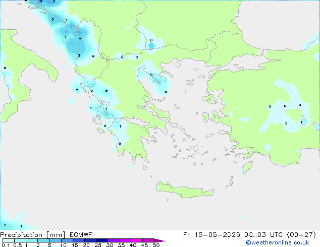The height and width of the screenshot is (247, 320).
Task: Click the purple over-50 legend arrow
Action: [x=160, y=240]
